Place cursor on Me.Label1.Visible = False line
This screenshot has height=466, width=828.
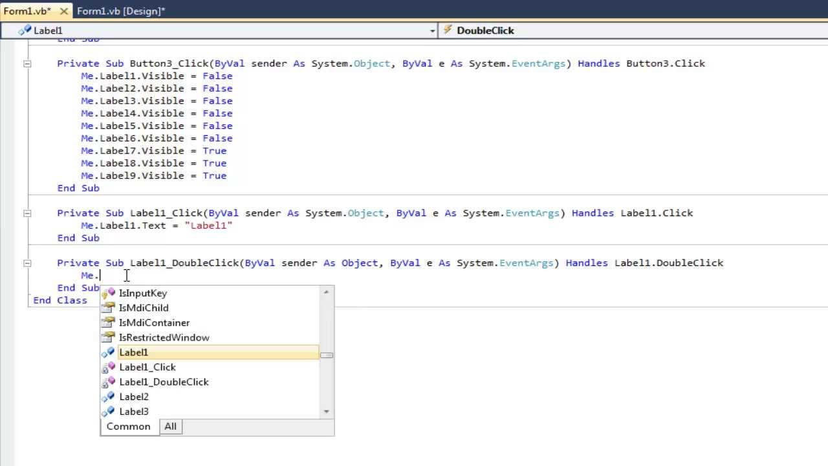(x=157, y=76)
